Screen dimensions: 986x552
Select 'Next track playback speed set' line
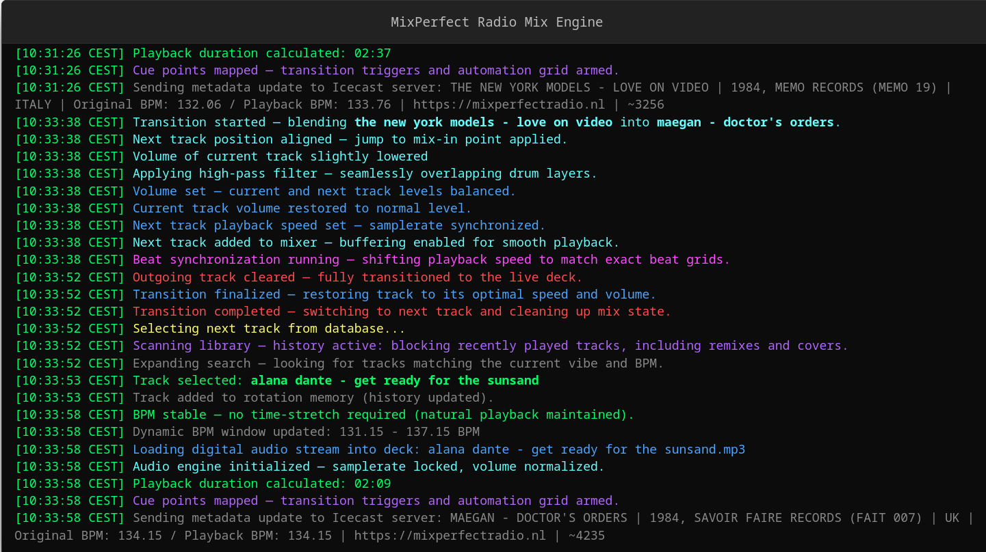pyautogui.click(x=339, y=225)
